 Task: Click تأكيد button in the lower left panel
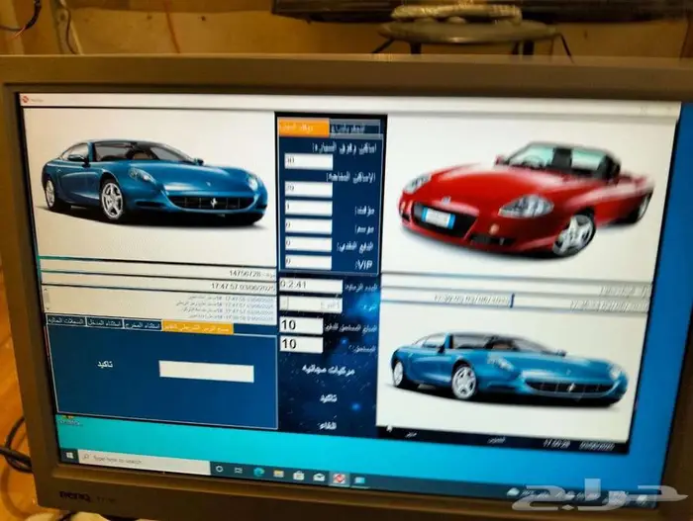pyautogui.click(x=105, y=365)
